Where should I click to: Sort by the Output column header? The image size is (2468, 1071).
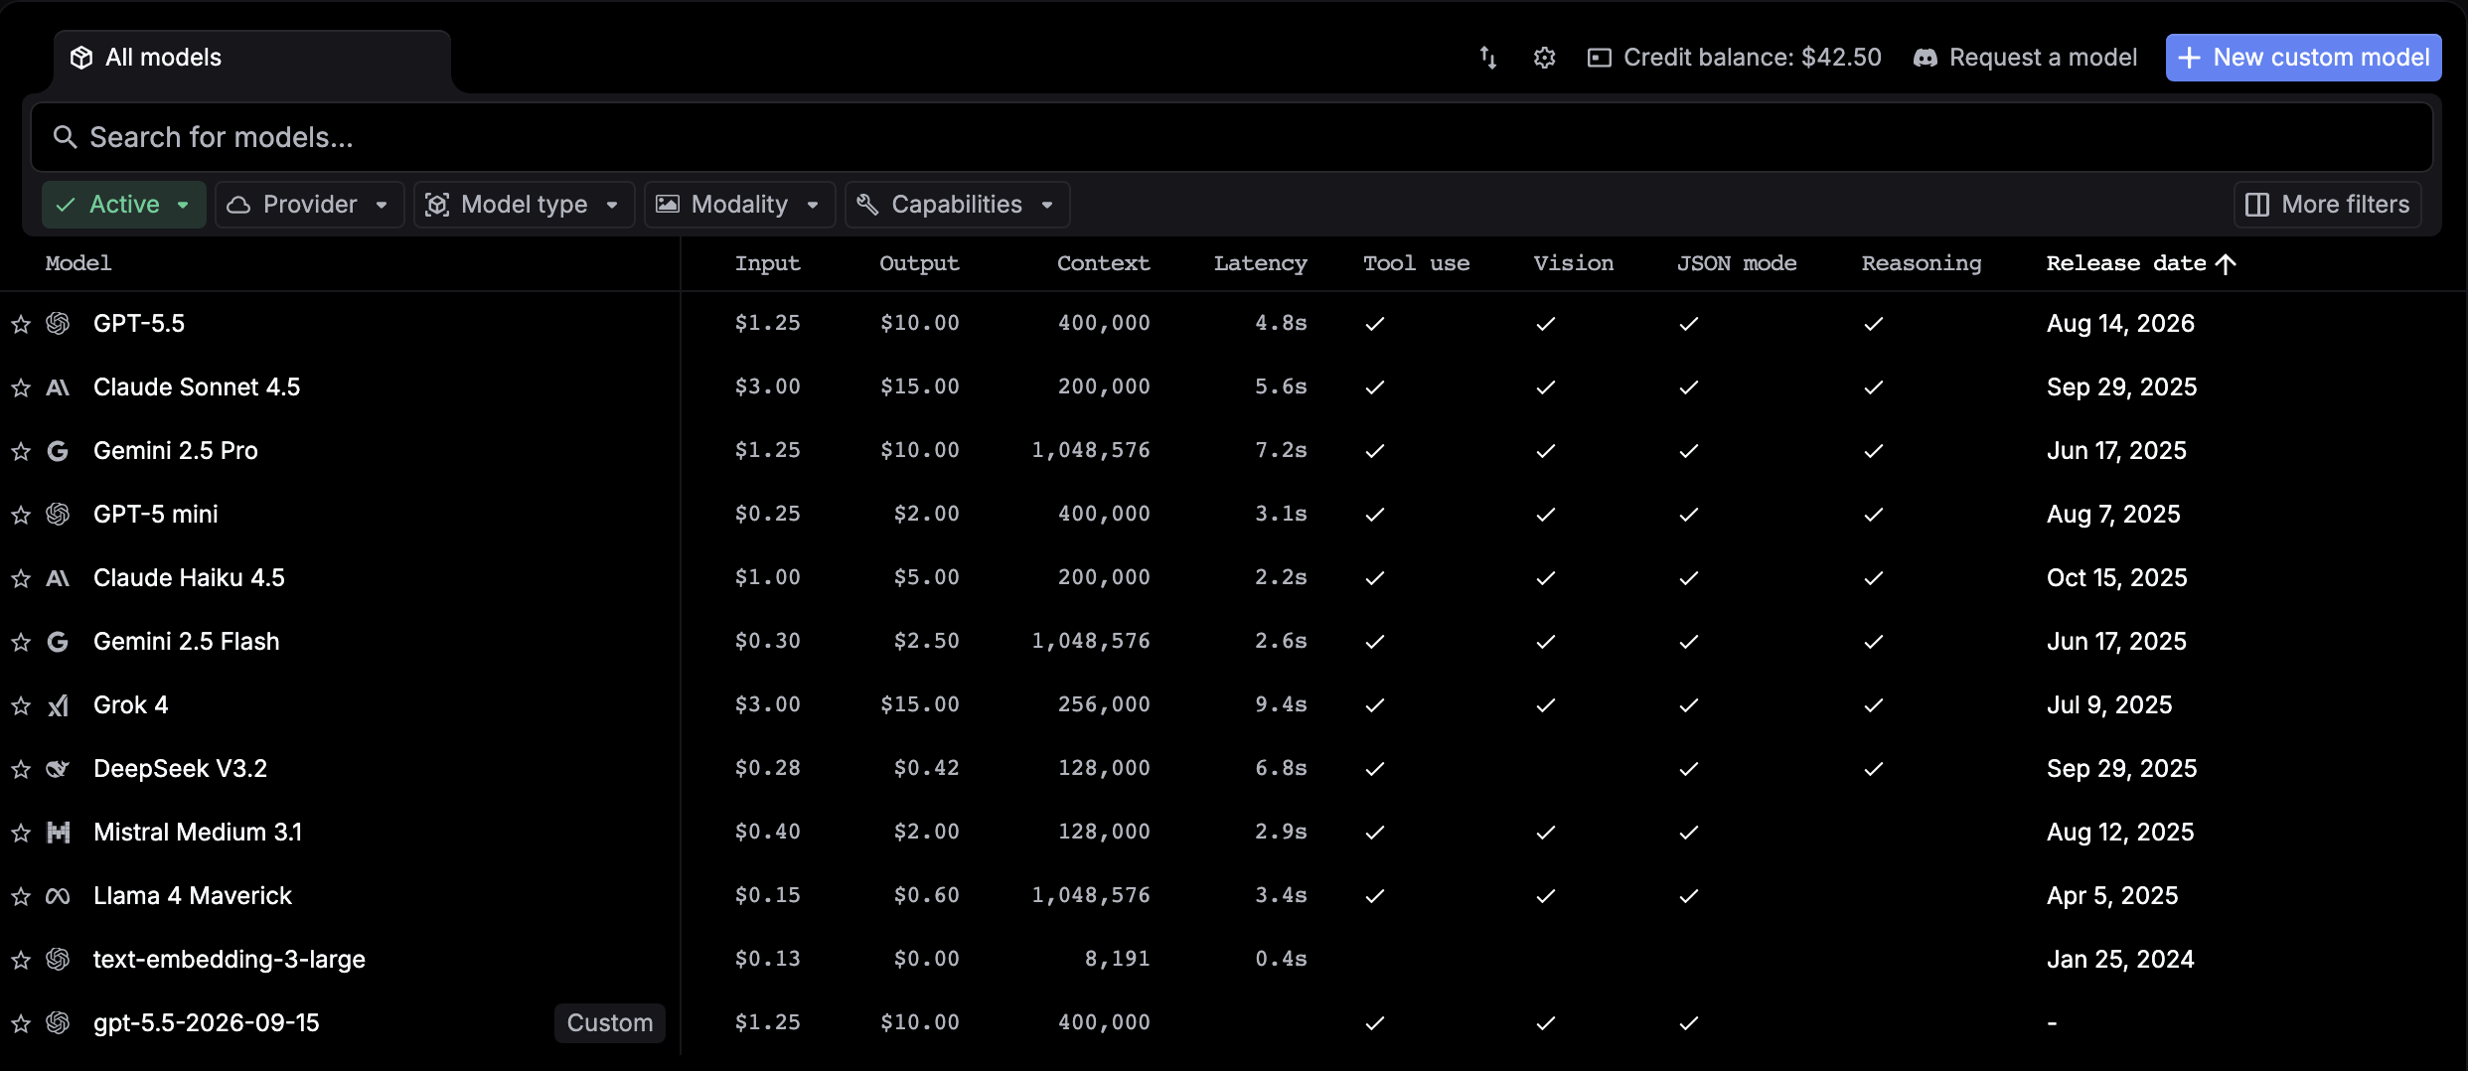919,263
